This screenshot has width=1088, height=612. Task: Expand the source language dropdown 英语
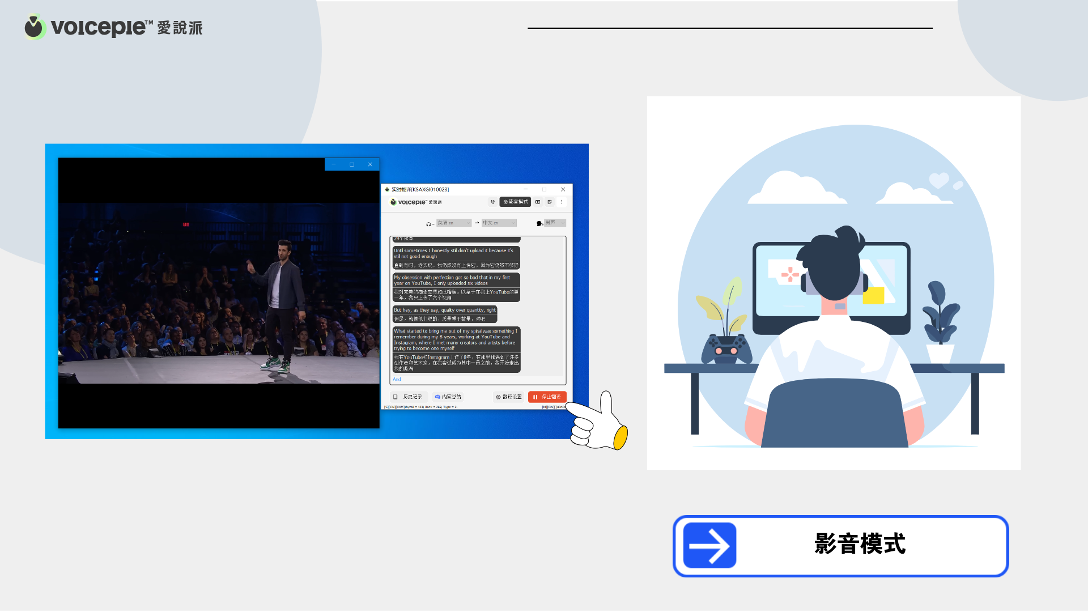point(453,223)
